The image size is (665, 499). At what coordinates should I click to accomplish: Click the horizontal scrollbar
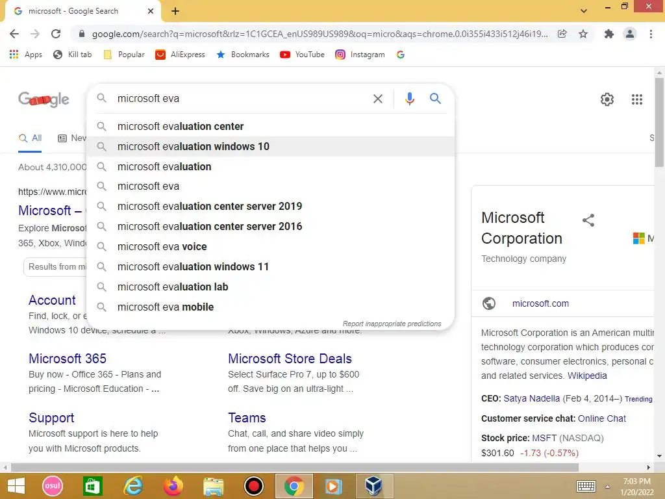click(295, 468)
